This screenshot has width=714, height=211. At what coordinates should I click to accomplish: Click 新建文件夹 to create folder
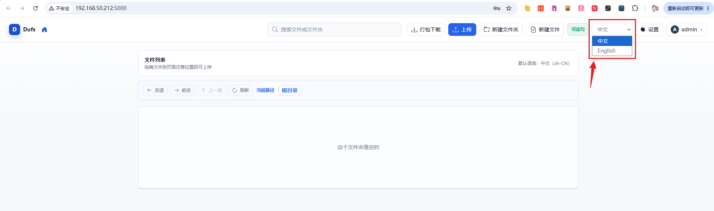501,30
